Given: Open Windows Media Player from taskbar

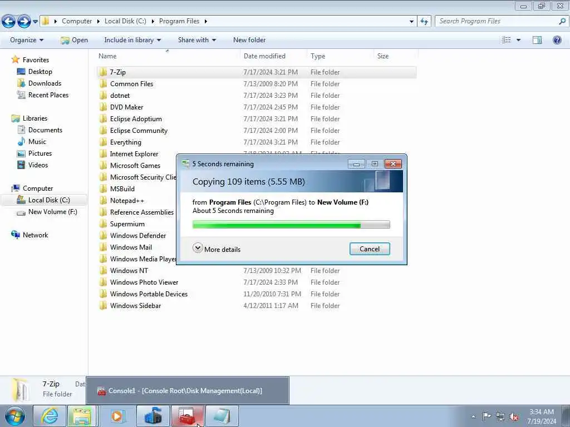Looking at the screenshot, I should point(117,416).
